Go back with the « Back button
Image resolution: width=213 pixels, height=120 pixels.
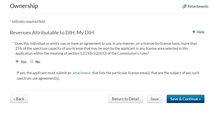pos(19,99)
